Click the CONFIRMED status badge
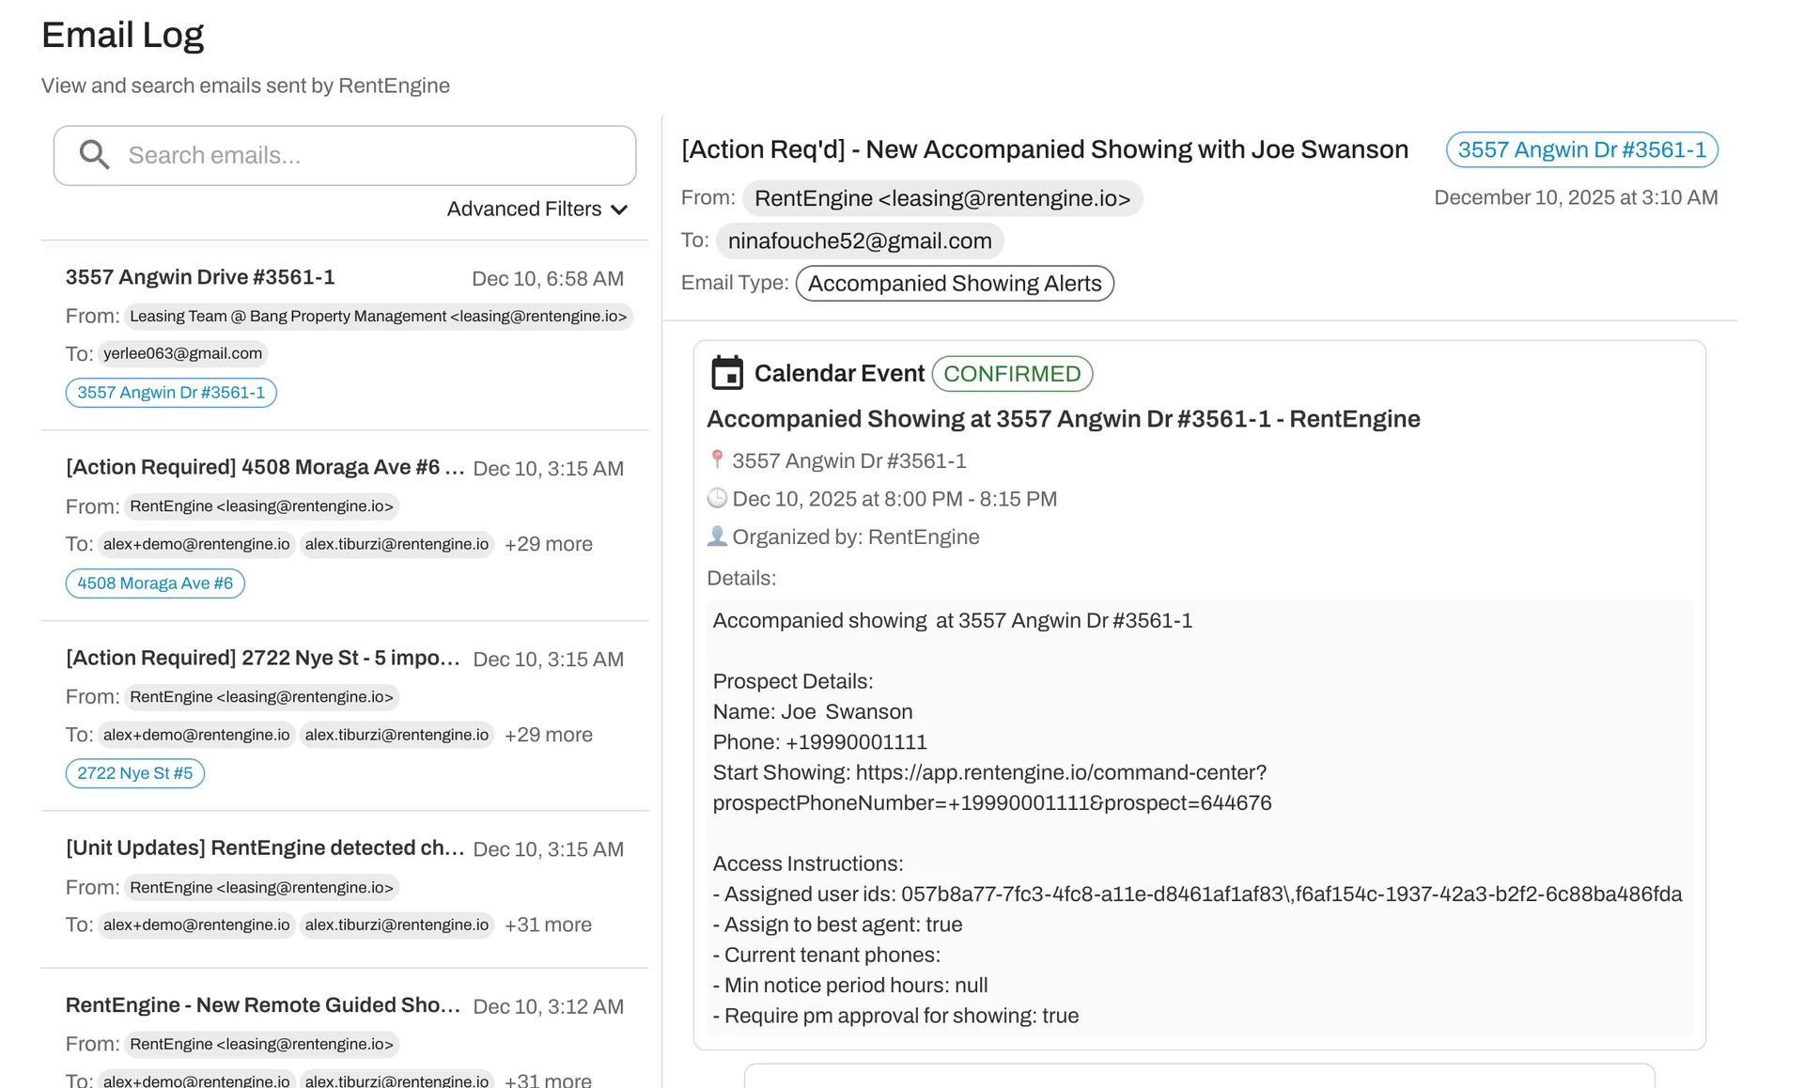The image size is (1804, 1088). (1012, 374)
